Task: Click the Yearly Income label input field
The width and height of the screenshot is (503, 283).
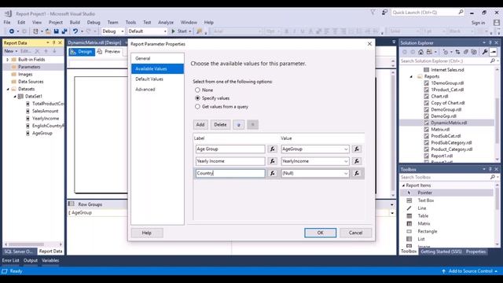Action: 230,161
